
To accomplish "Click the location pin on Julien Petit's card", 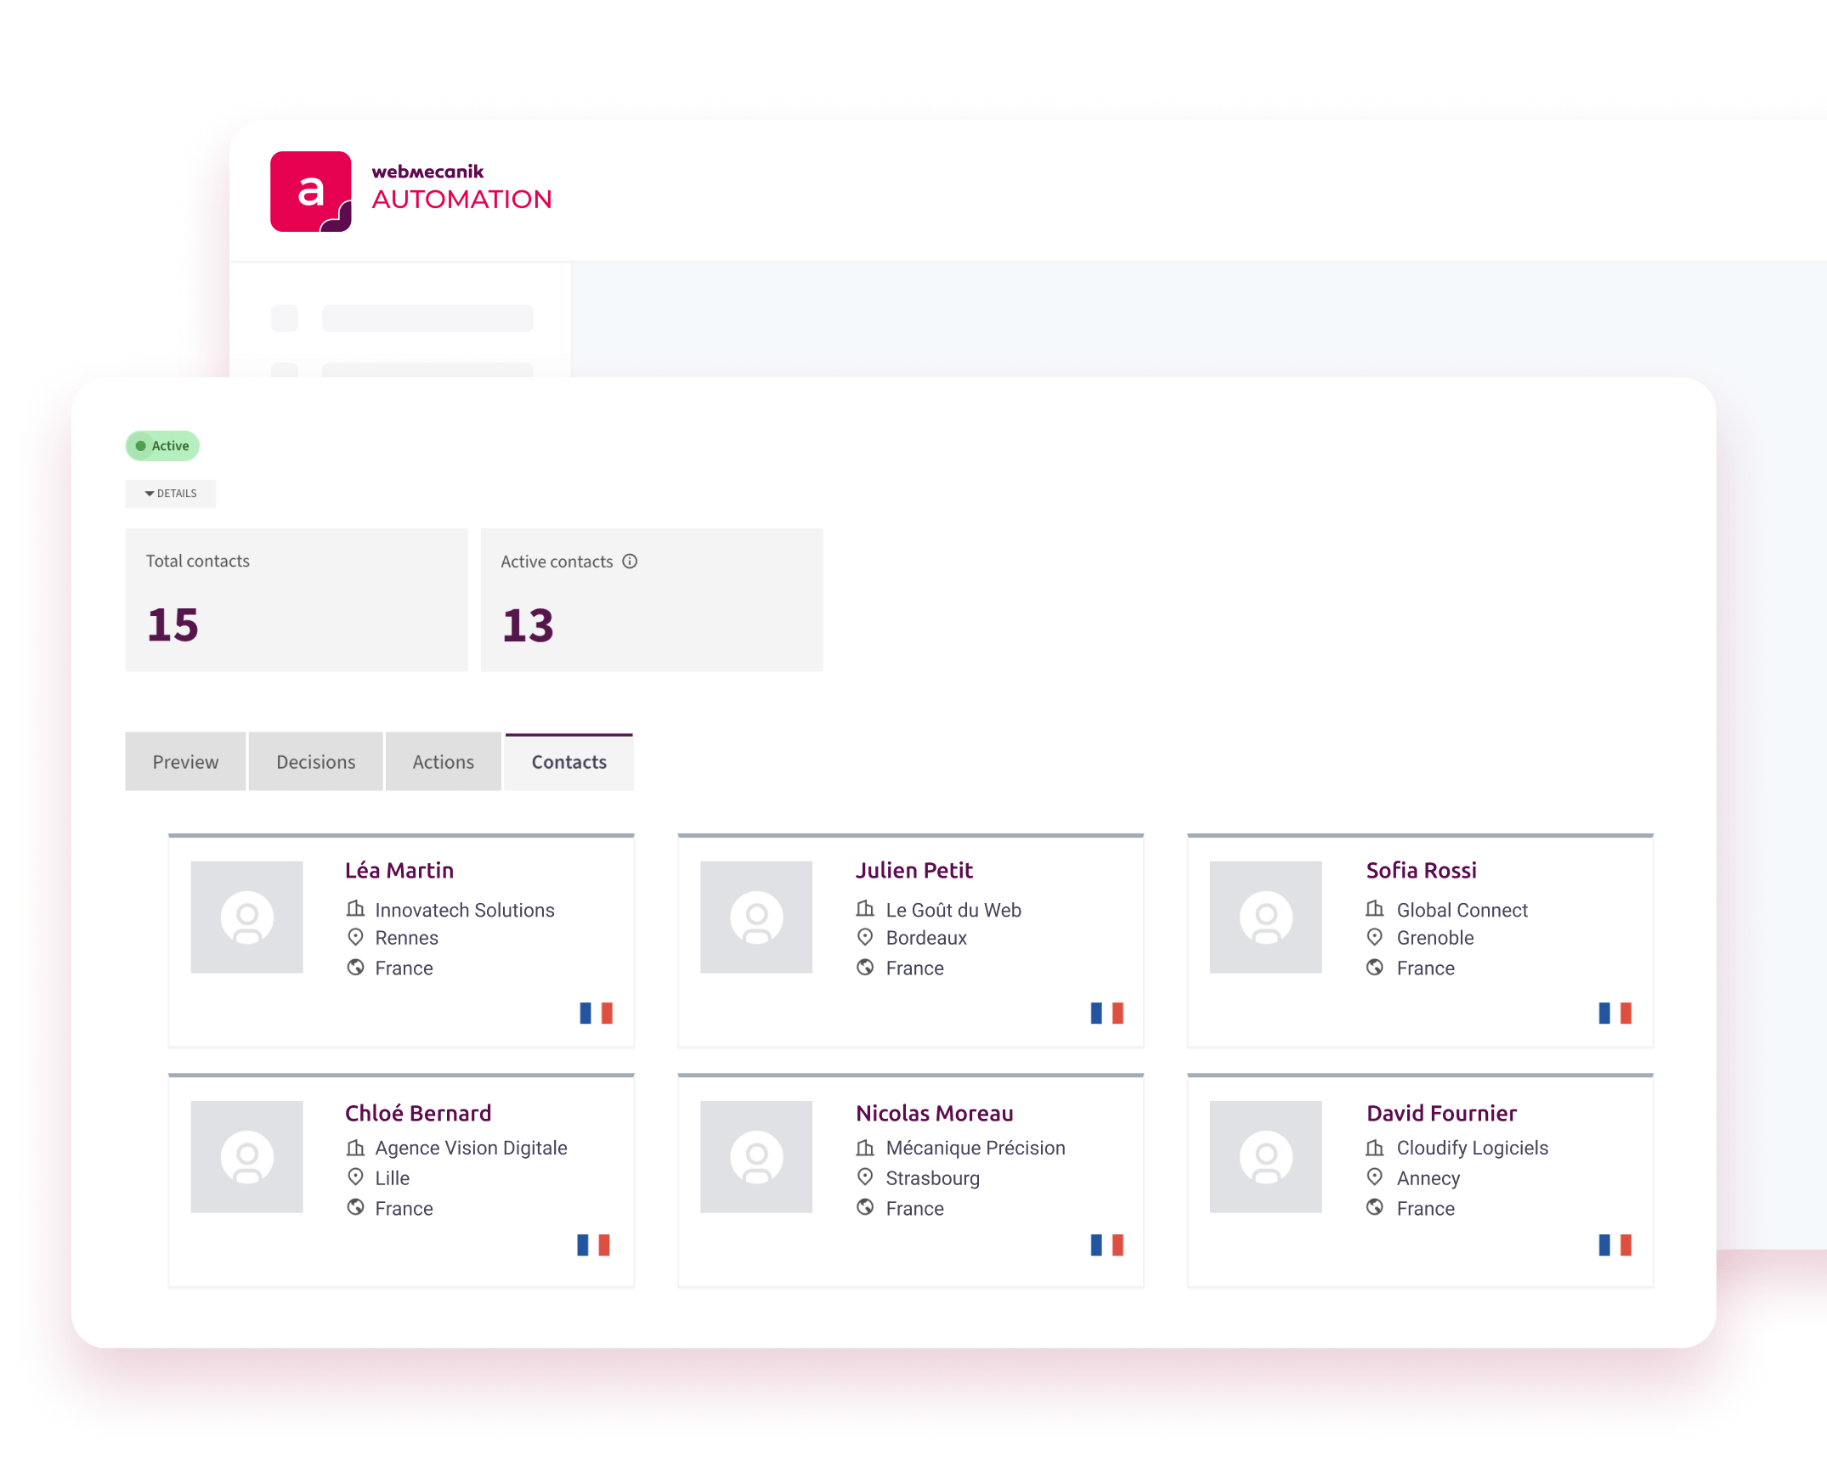I will tap(867, 938).
